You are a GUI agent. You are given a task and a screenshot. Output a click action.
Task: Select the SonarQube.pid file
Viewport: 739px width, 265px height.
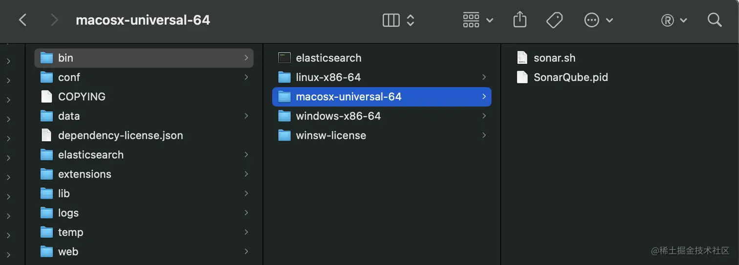click(563, 77)
